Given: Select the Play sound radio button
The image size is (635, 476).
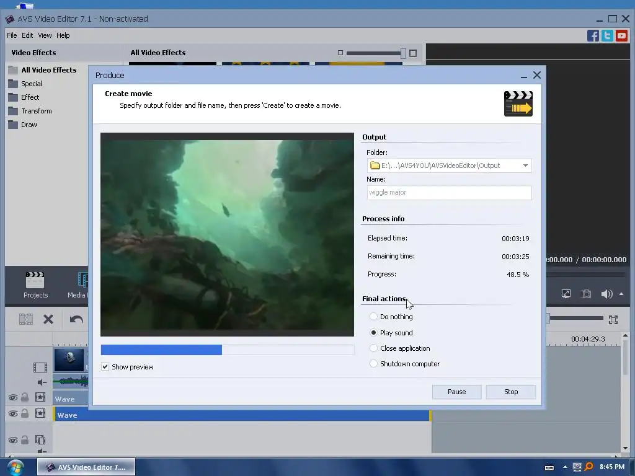Looking at the screenshot, I should pyautogui.click(x=373, y=333).
